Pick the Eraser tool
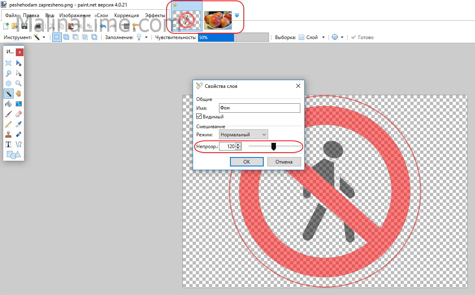The width and height of the screenshot is (475, 295). (x=18, y=114)
